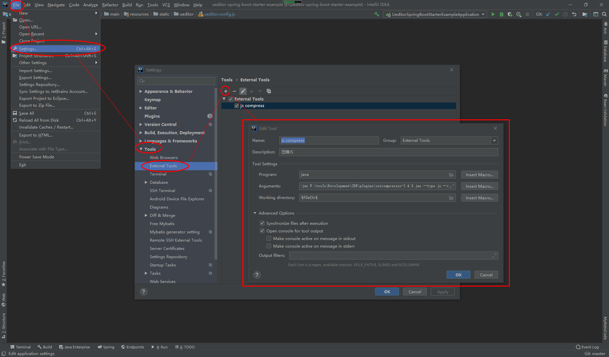The width and height of the screenshot is (609, 357).
Task: Click the help question mark in Edit Tool
Action: pos(257,274)
